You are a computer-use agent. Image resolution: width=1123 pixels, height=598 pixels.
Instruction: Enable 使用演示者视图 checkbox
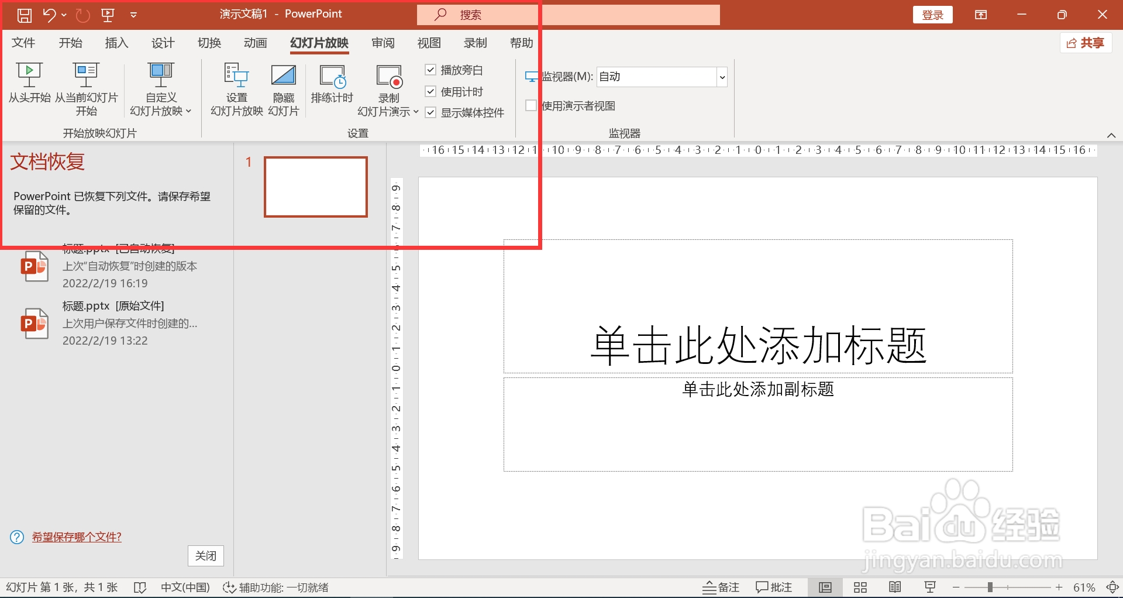[x=531, y=105]
